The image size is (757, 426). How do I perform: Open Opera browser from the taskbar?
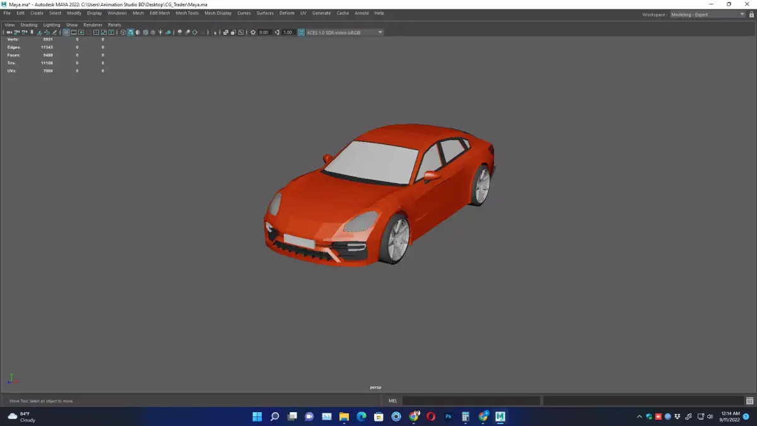pyautogui.click(x=431, y=417)
